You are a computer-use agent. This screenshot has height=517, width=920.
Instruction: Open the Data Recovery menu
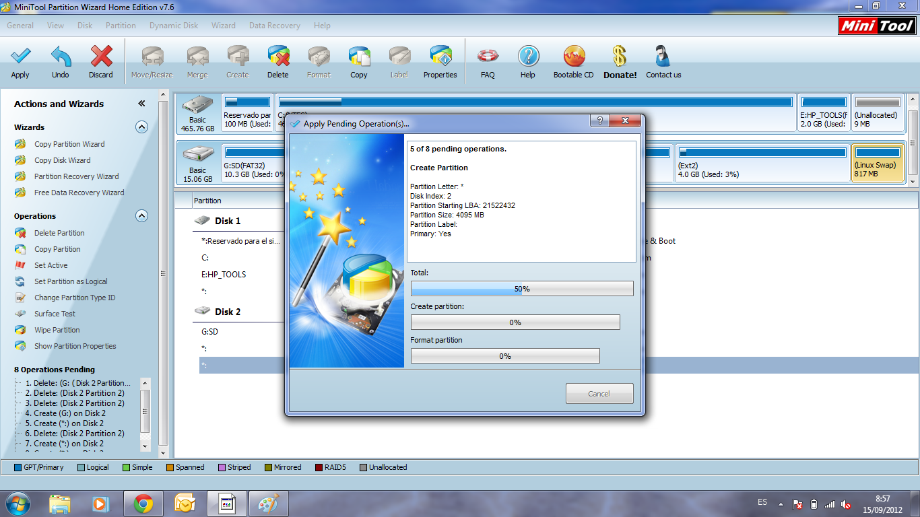pos(275,26)
